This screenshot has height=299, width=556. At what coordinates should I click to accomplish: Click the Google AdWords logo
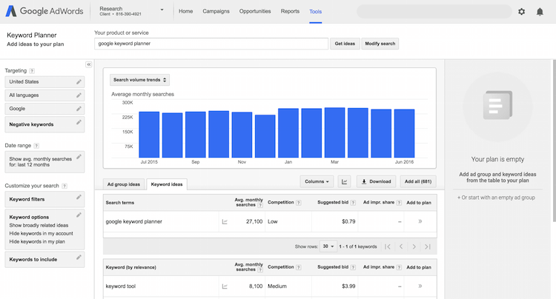pos(44,11)
